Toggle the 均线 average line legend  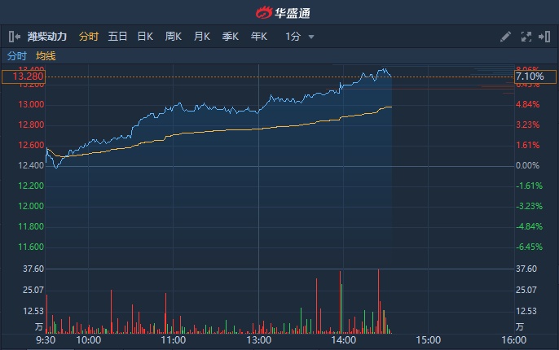coord(46,55)
